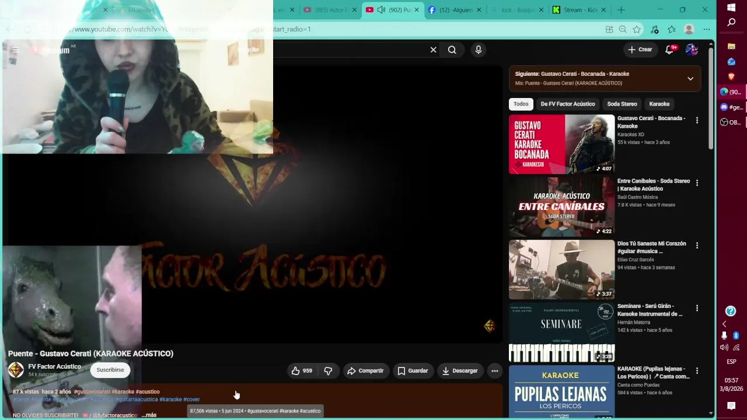Open Seminare piano karaoke thumbnail
This screenshot has height=420, width=747.
coord(561,332)
